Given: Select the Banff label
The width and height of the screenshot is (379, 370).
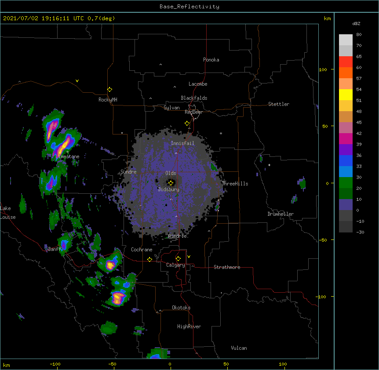Looking at the screenshot, I should coord(55,249).
